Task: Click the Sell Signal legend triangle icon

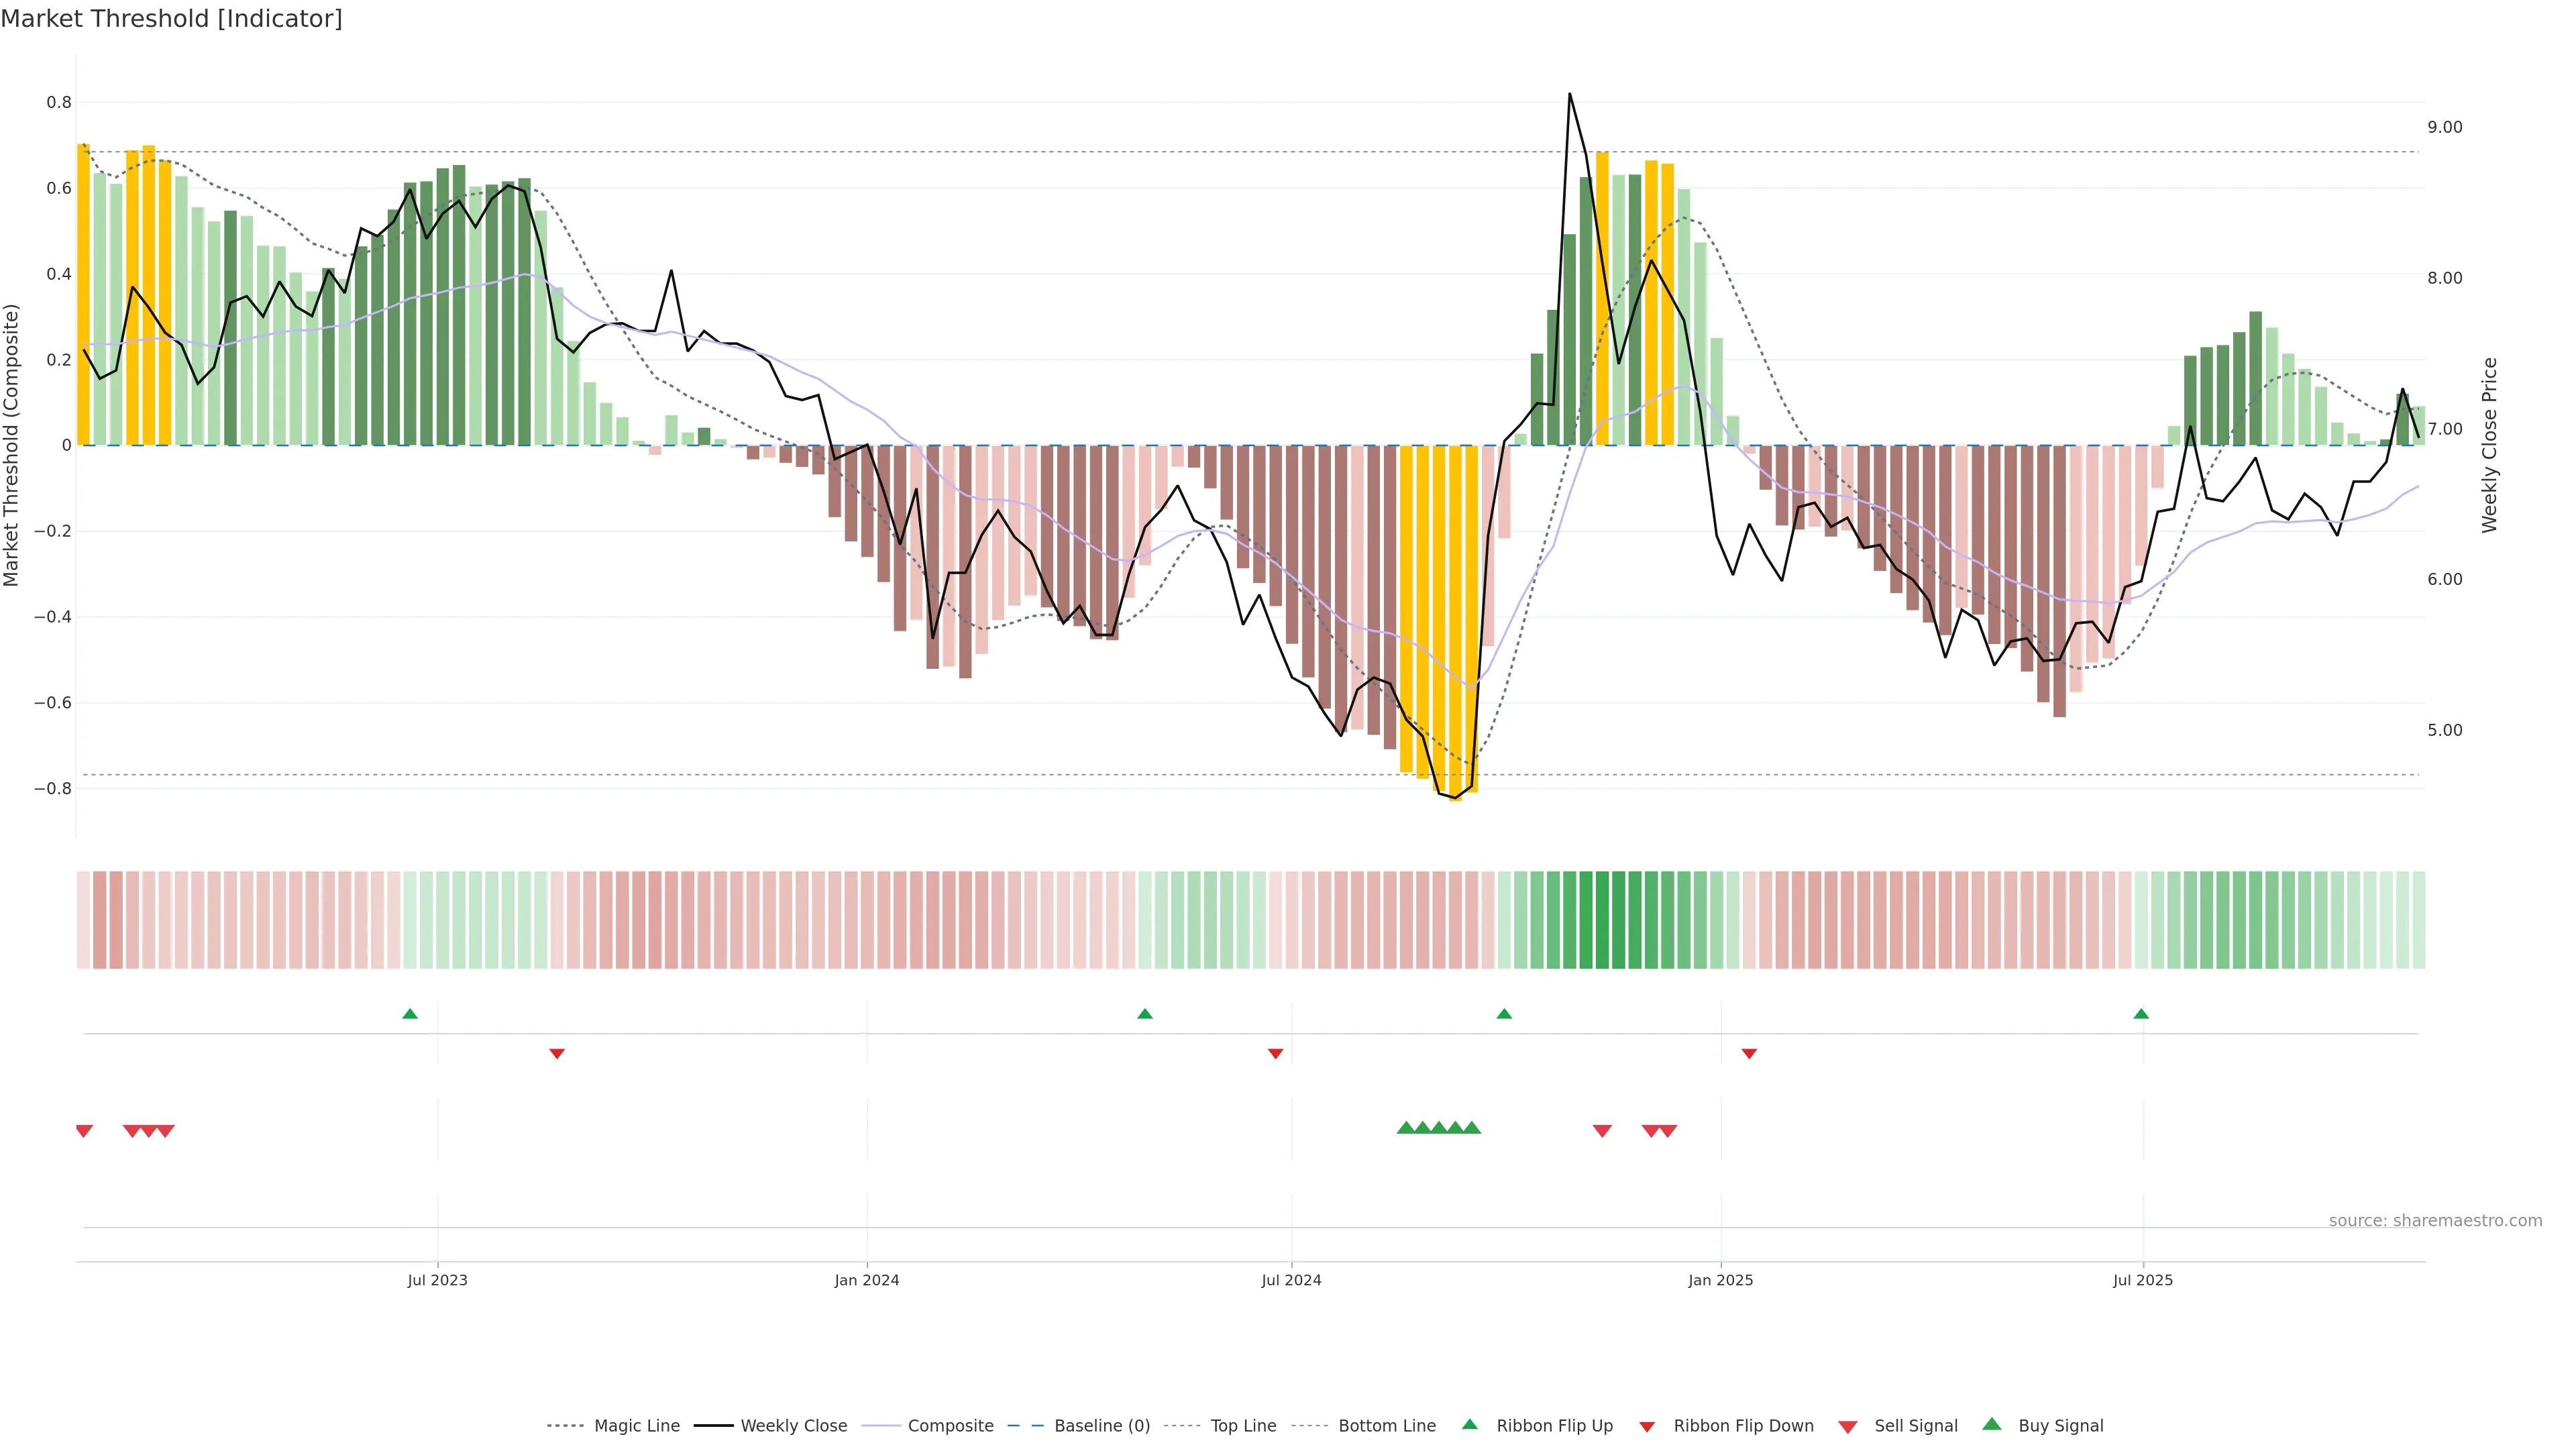Action: tap(1847, 1427)
